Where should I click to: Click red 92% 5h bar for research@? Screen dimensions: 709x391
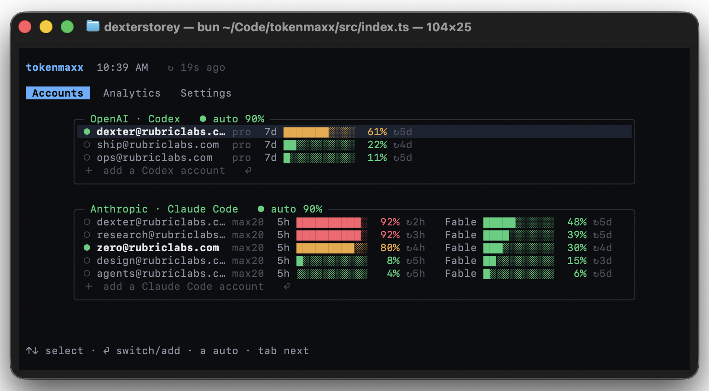click(x=332, y=236)
